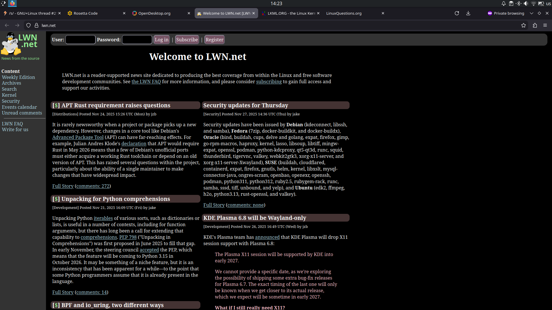Open the volume tray icon
Screen dimensions: 552x310
526,3
